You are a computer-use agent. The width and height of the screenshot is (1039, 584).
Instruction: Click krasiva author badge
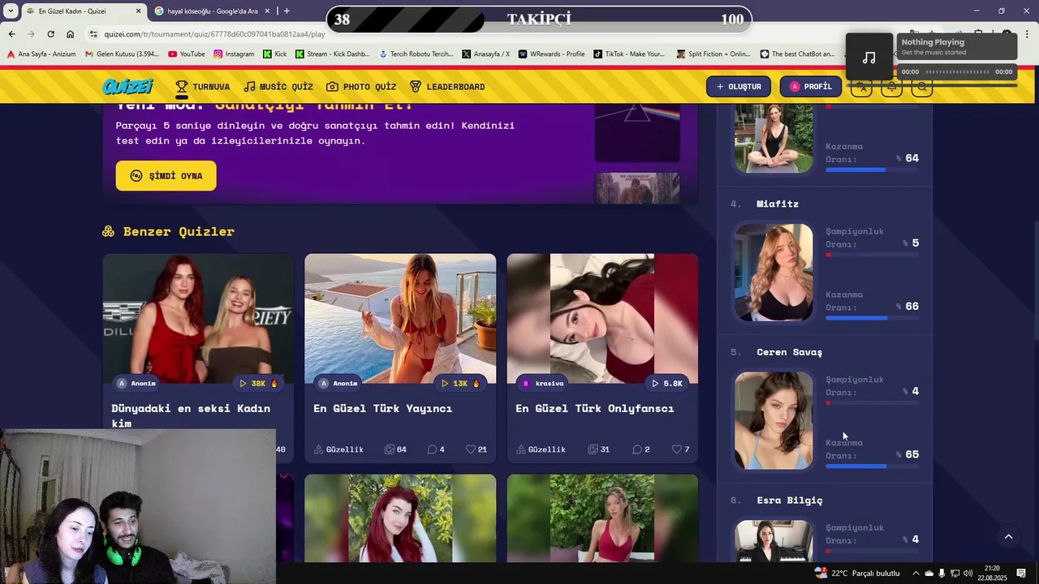(543, 383)
